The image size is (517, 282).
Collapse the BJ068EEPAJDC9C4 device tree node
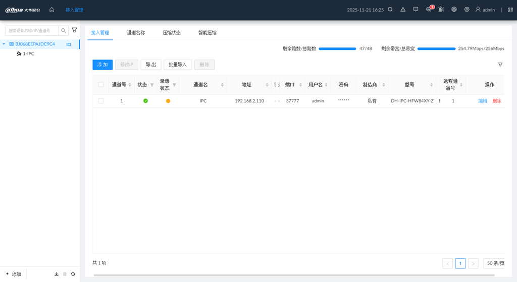click(4, 44)
